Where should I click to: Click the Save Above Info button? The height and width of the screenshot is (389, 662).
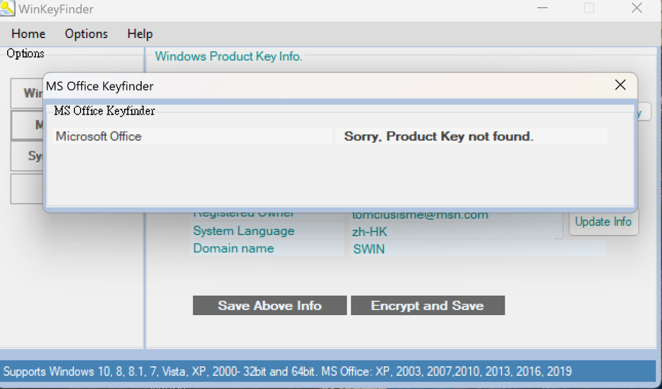pyautogui.click(x=270, y=305)
